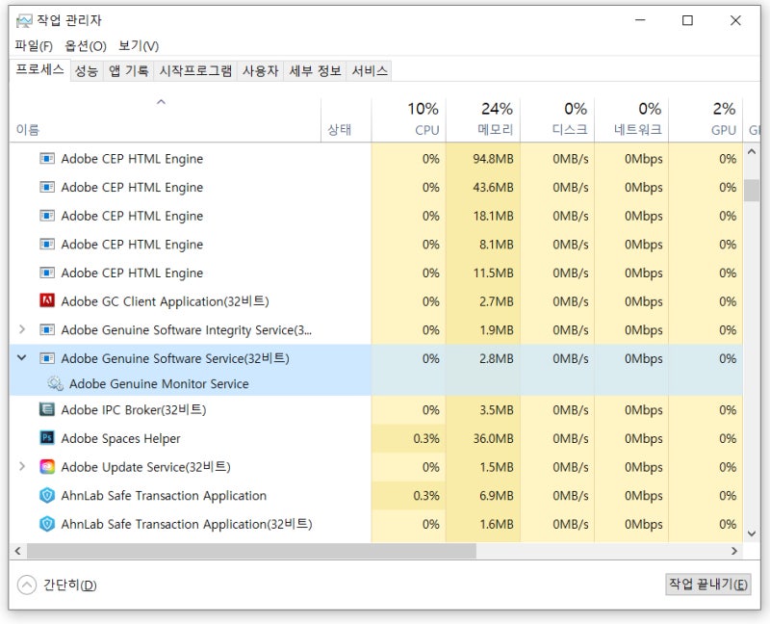Click the Adobe Spaces Helper Photoshop icon

click(45, 438)
